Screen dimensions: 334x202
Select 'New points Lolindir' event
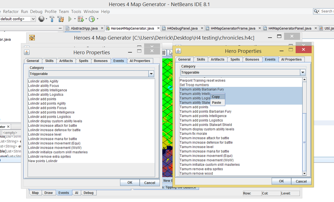[x=91, y=161]
